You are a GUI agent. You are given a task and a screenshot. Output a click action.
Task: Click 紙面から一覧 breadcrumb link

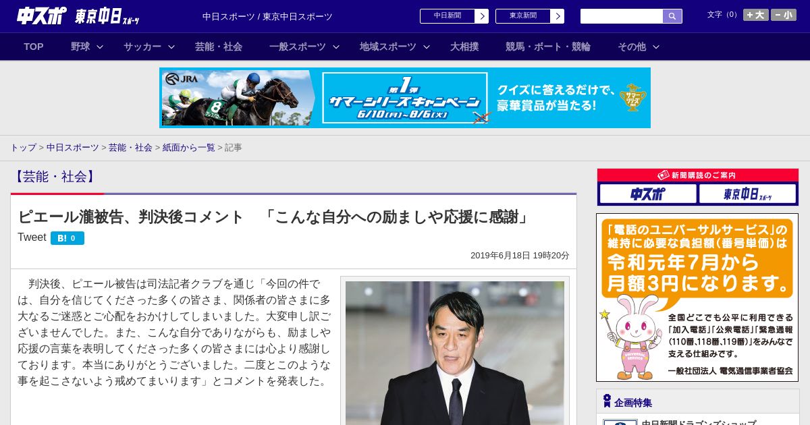(188, 147)
